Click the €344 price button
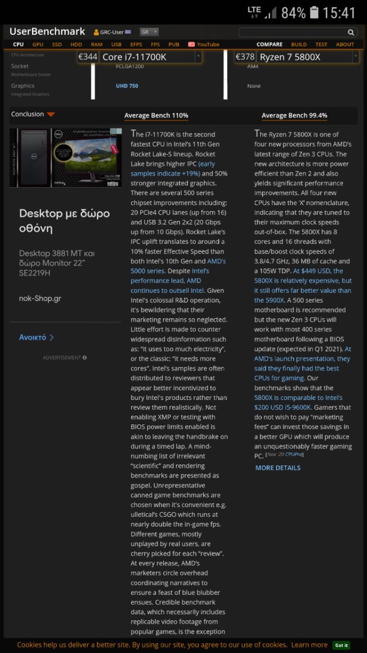 pos(88,57)
